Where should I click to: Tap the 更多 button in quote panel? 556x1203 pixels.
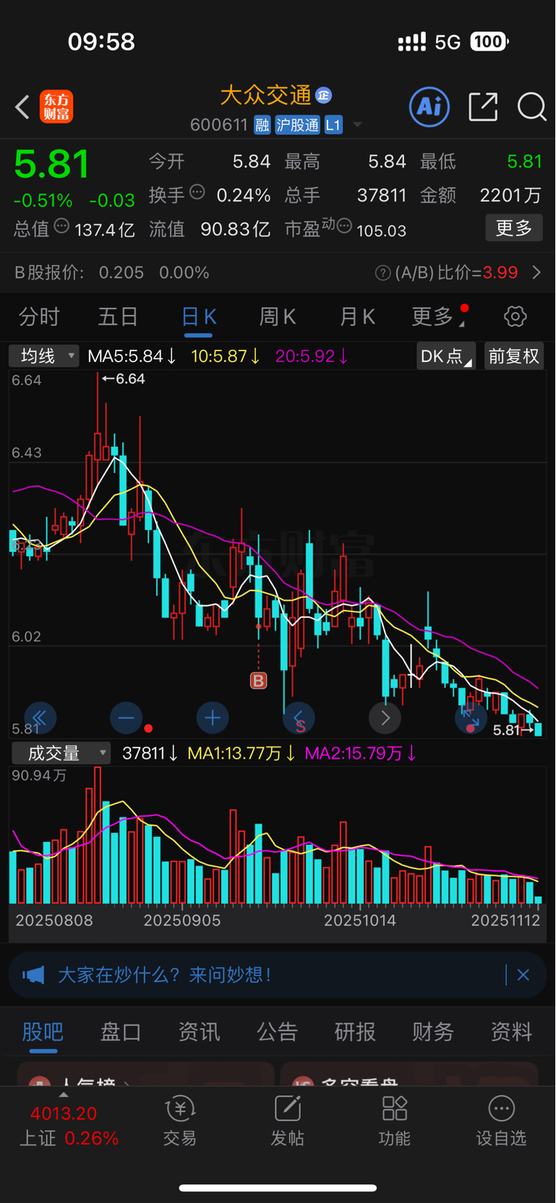click(x=514, y=228)
